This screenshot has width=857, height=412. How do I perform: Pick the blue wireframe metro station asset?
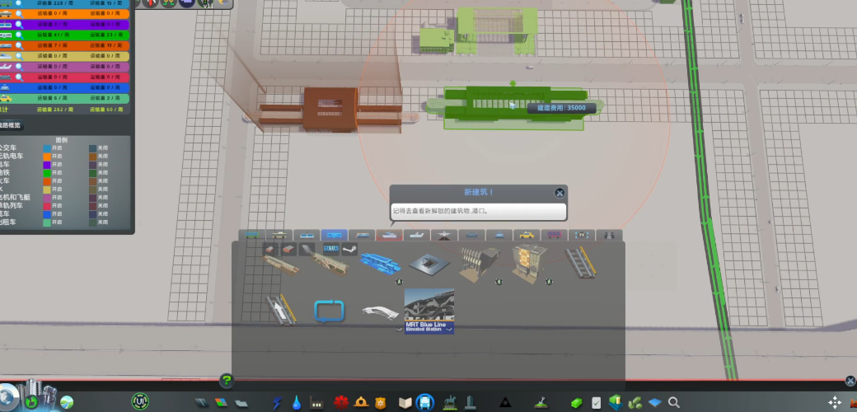(380, 263)
